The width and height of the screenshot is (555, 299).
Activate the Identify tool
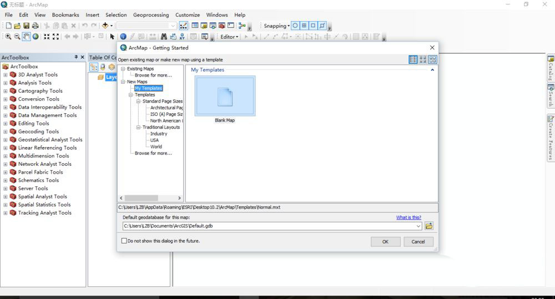[123, 37]
